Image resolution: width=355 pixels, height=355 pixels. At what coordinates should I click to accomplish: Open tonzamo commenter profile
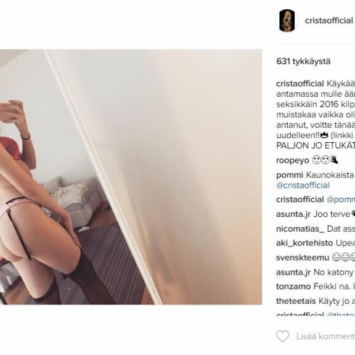(x=293, y=287)
